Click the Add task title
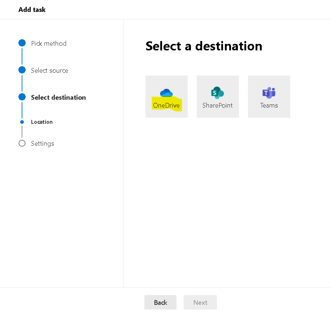Screen dimensions: 331x312 coord(32,10)
